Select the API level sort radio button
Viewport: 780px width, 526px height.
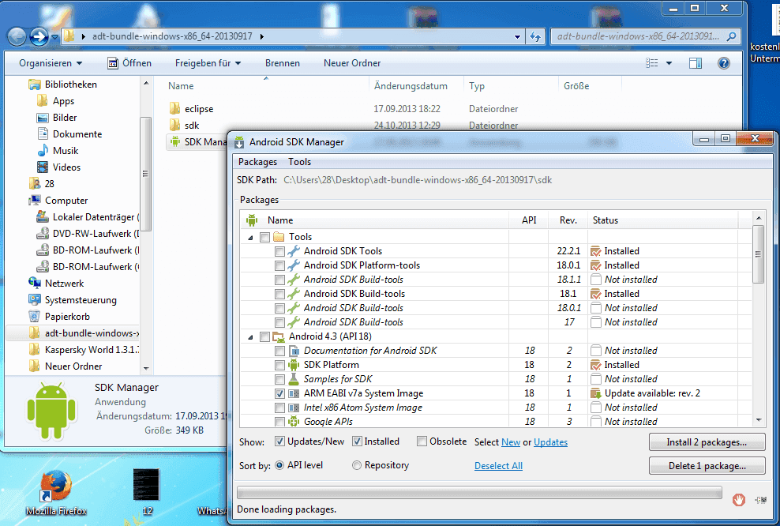(x=279, y=465)
